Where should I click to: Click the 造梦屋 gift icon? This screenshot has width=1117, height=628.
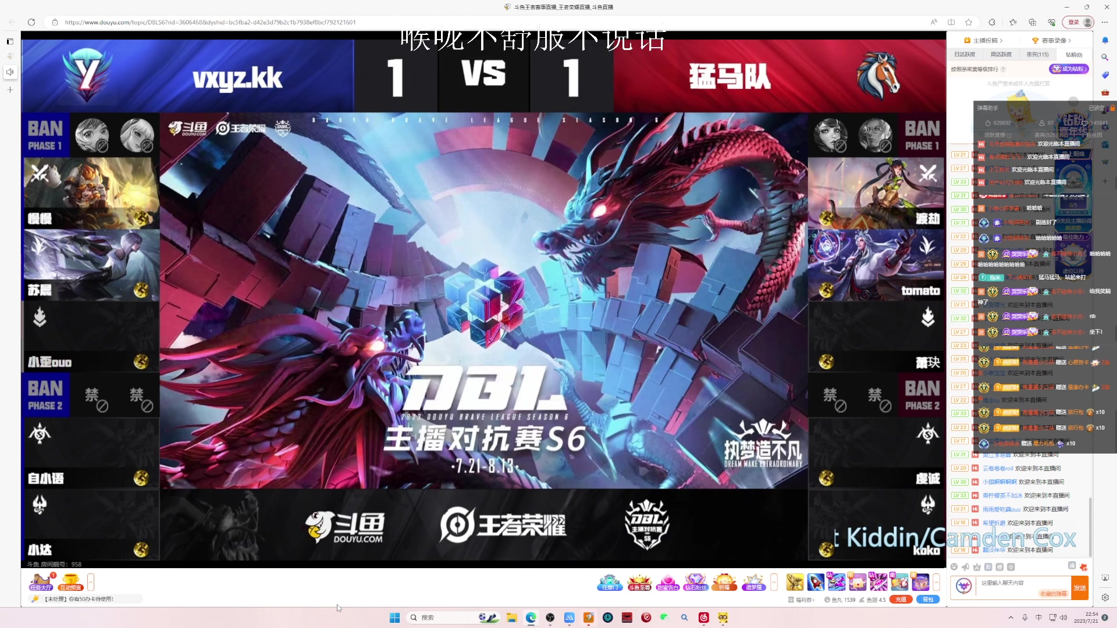753,582
